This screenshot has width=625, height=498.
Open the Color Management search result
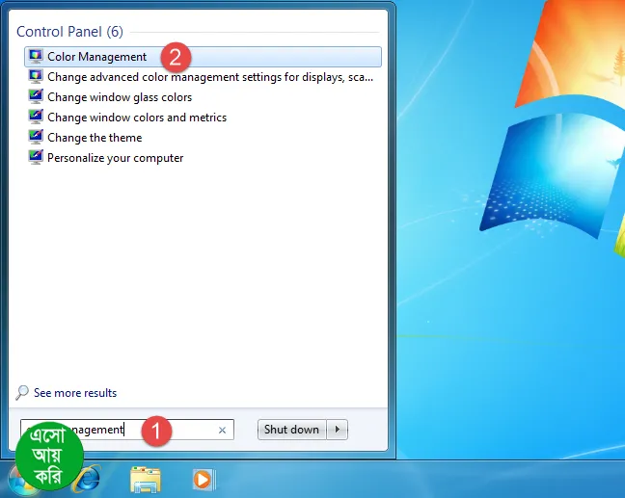[97, 57]
